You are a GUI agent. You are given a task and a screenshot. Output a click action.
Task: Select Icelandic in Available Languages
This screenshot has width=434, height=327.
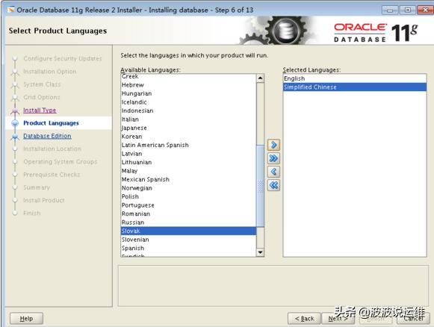coord(188,102)
